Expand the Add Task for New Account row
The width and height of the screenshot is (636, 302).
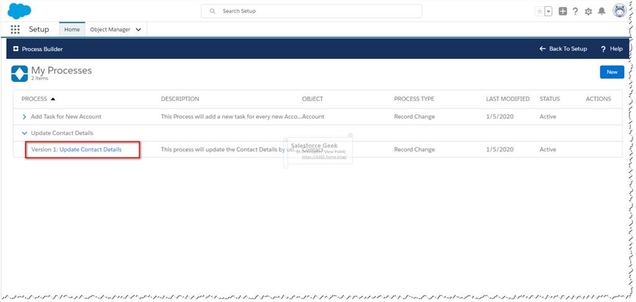tap(24, 117)
